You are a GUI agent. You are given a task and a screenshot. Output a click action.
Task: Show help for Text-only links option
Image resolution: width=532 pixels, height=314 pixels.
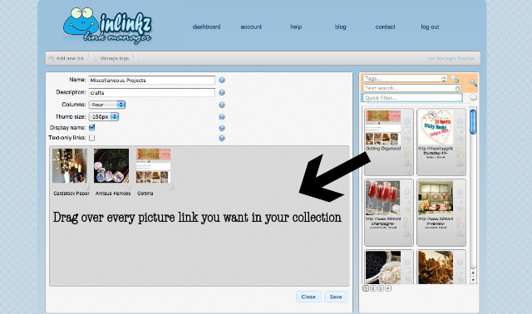222,138
